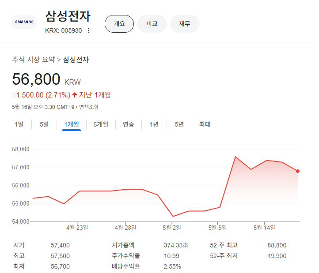This screenshot has height=273, width=319.
Task: Click the 5월 14일 axis label
Action: (x=264, y=228)
